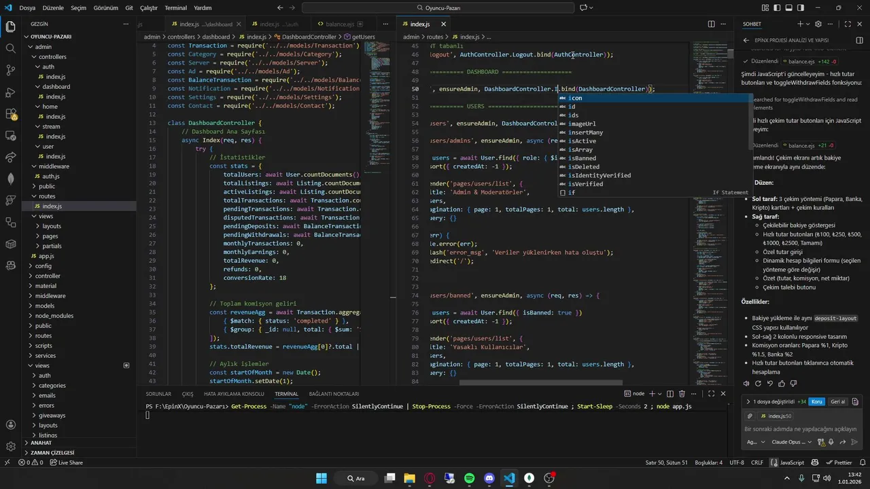Open the Accounts icon in activity bar
Screen dimensions: 870x489
click(x=10, y=425)
